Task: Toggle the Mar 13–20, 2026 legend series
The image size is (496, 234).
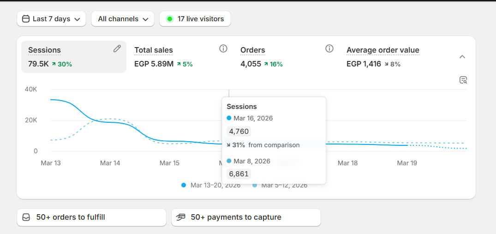Action: coord(211,185)
